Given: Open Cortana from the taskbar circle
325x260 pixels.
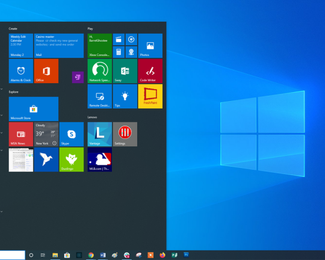Looking at the screenshot, I should point(31,255).
